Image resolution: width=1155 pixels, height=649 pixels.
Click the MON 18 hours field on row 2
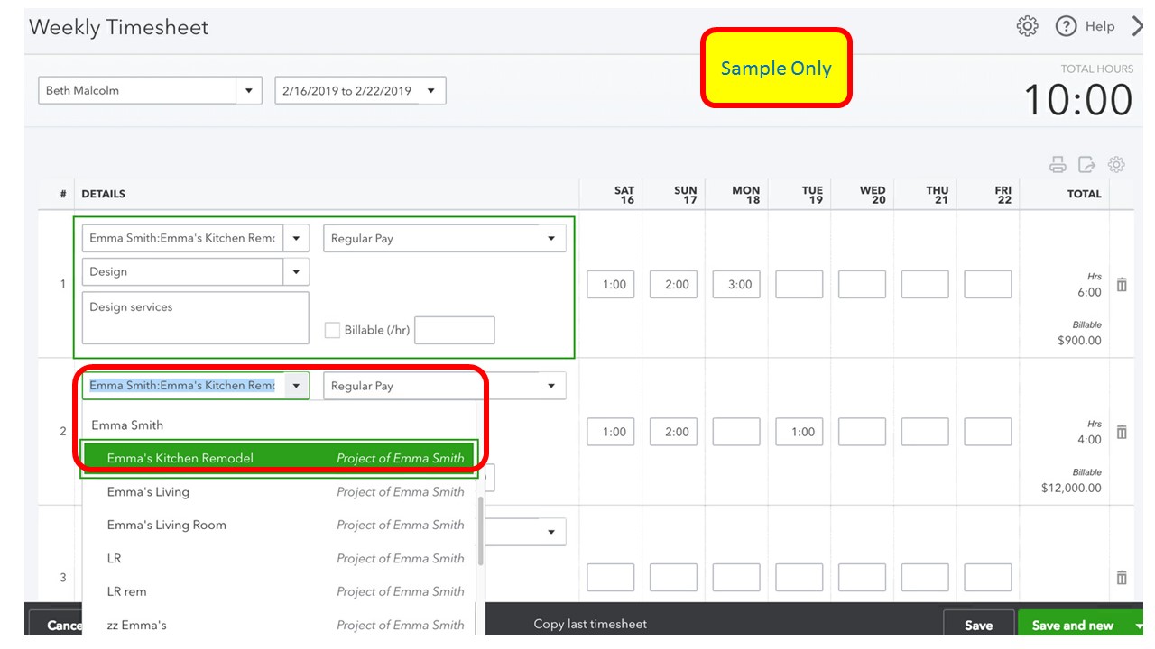point(735,432)
